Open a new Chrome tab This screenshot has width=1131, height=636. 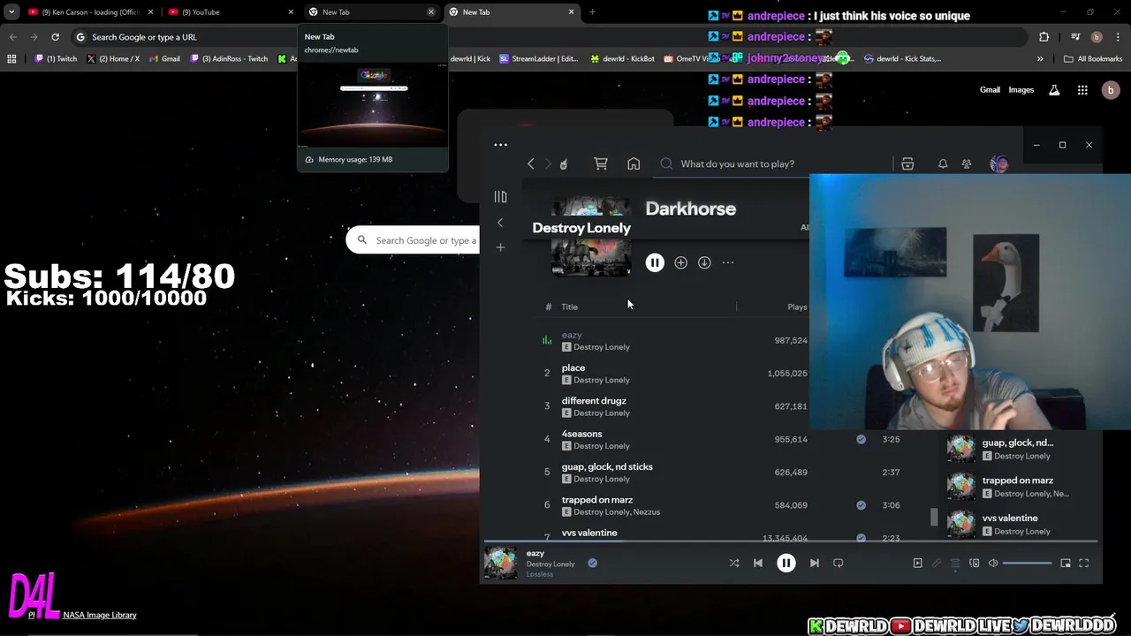pyautogui.click(x=592, y=12)
